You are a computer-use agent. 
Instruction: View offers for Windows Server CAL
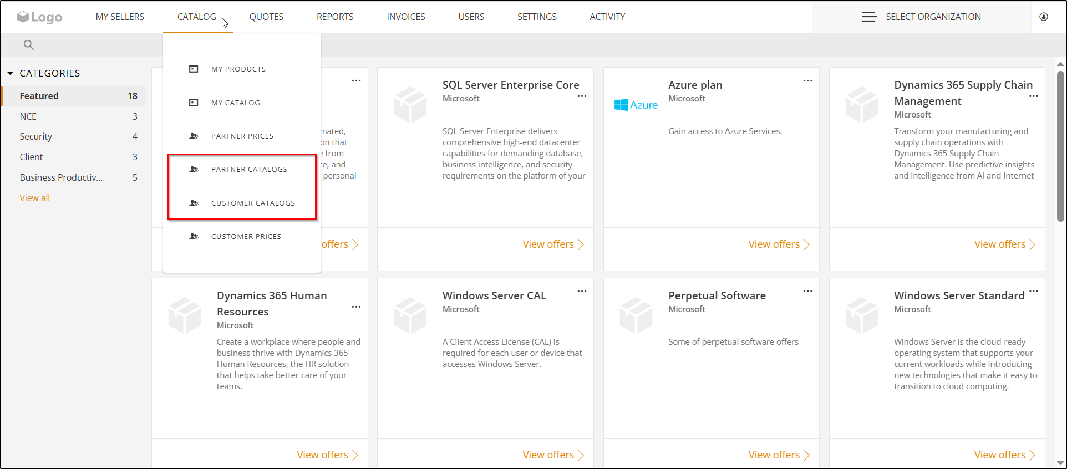click(x=553, y=455)
